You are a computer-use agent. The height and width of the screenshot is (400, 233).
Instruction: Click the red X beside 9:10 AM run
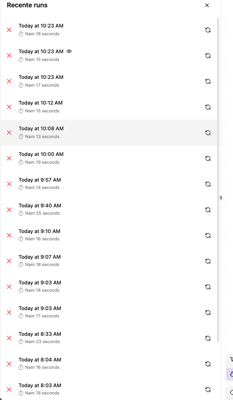coord(9,235)
